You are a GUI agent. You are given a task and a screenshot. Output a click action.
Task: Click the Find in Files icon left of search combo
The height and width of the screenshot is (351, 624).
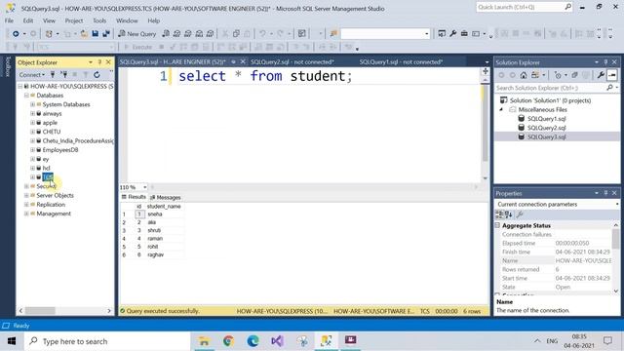[333, 34]
